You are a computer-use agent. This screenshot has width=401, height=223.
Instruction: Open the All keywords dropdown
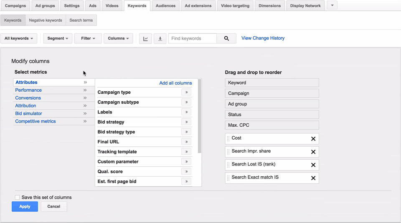click(19, 38)
